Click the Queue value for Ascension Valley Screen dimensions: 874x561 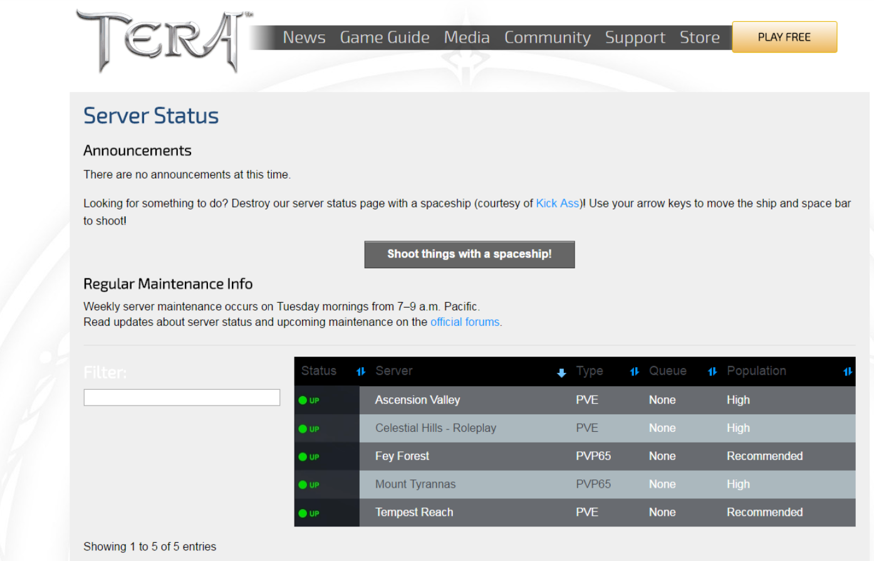pyautogui.click(x=662, y=400)
